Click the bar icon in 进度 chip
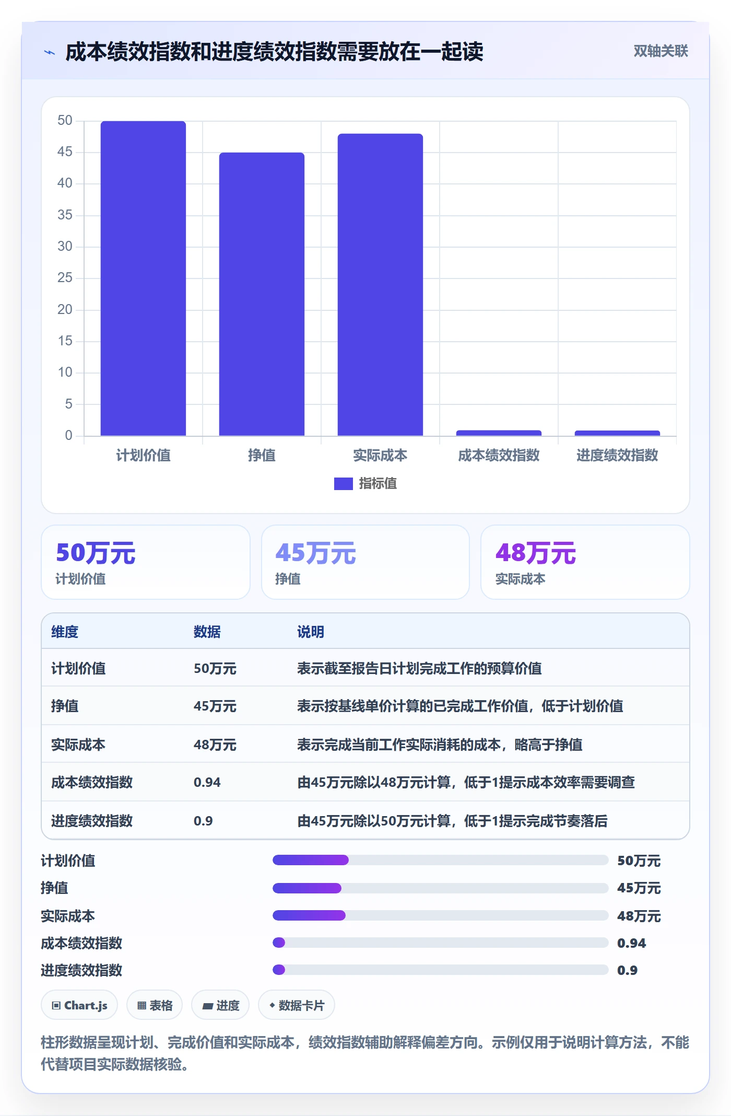Viewport: 731px width, 1116px height. tap(208, 1006)
